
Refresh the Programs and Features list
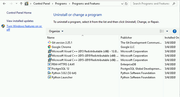coord(126,4)
